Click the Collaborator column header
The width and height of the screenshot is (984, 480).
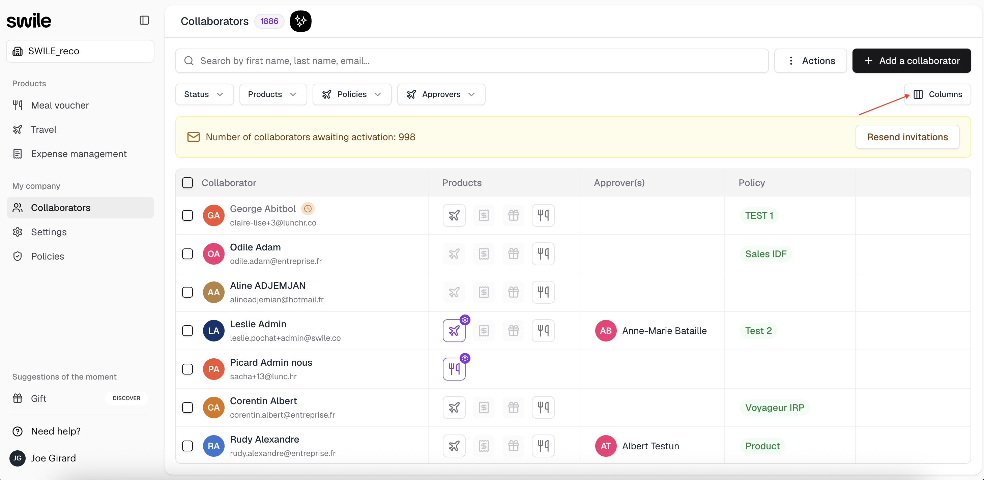pos(229,183)
